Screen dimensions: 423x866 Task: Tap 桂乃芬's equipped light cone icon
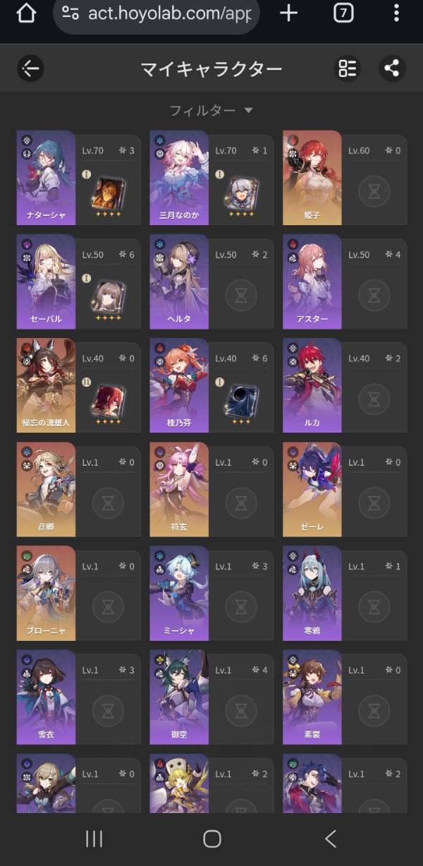tap(242, 400)
